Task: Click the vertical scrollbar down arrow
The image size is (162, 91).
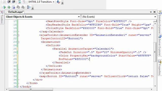Action: (155, 86)
